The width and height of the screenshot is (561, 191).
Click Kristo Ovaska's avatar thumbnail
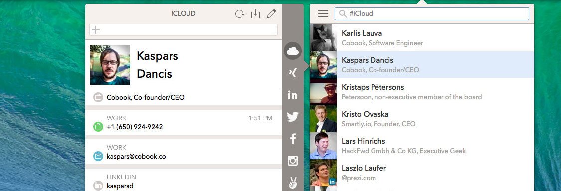[323, 119]
